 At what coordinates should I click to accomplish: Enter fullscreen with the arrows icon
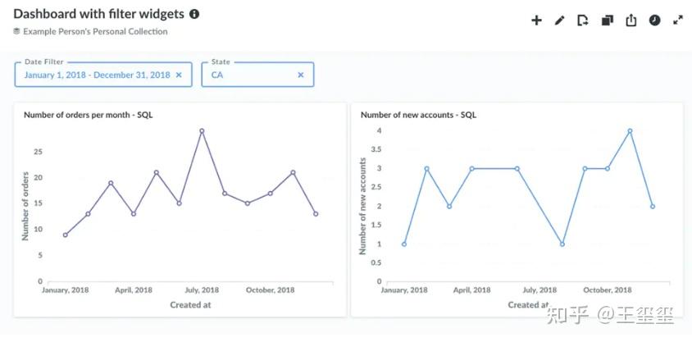pyautogui.click(x=678, y=21)
